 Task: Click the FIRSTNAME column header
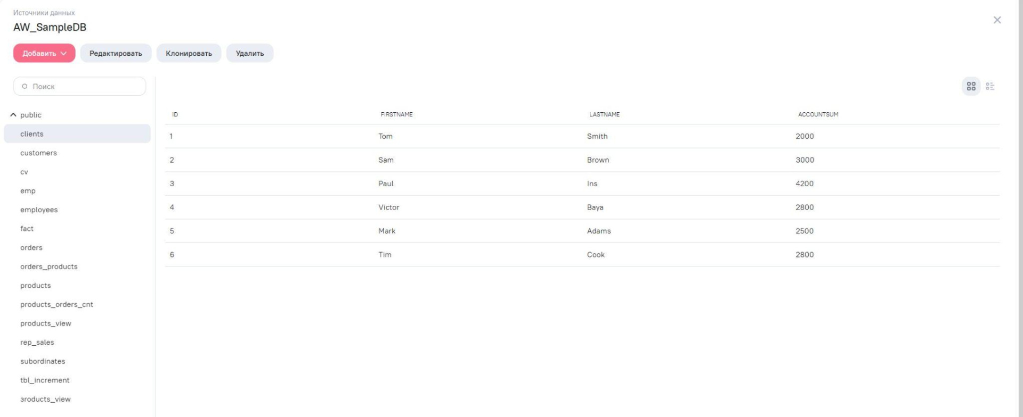click(x=396, y=114)
